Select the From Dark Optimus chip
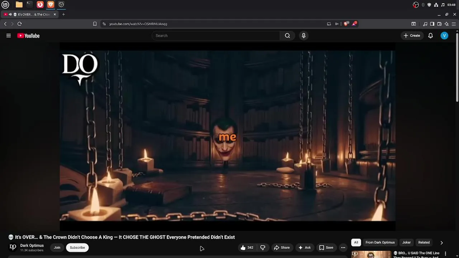The height and width of the screenshot is (258, 459). (x=380, y=243)
